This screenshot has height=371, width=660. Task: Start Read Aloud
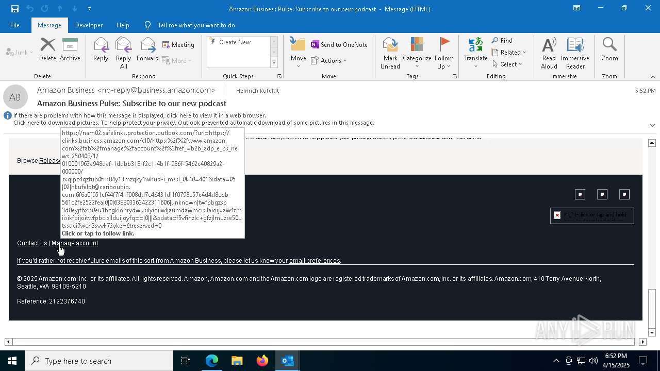click(549, 53)
